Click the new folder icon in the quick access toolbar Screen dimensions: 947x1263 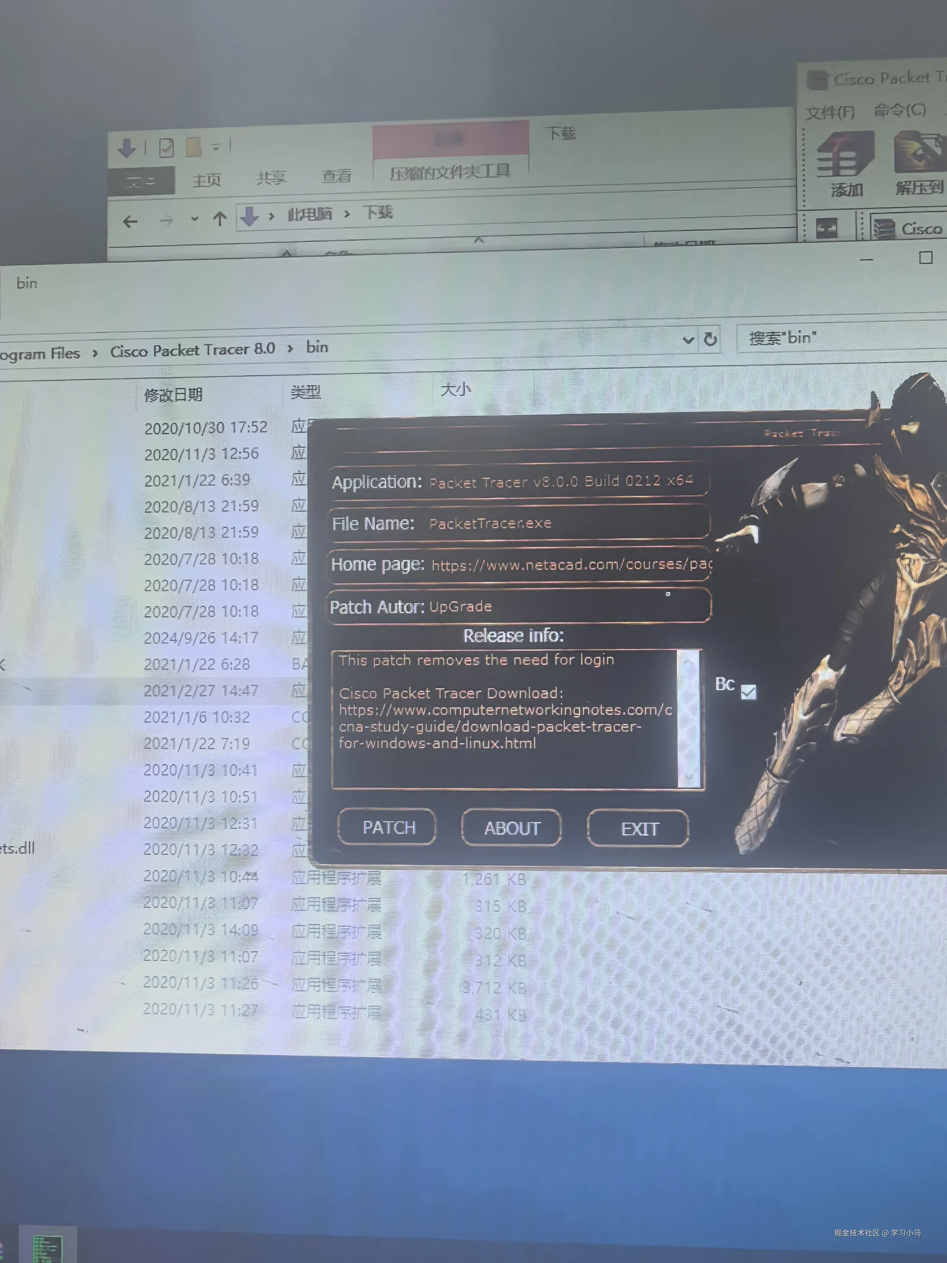click(194, 147)
